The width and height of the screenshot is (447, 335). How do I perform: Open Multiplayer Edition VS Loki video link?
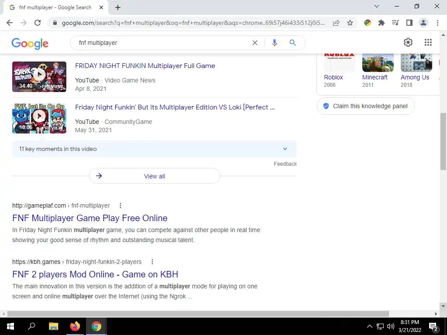pyautogui.click(x=175, y=107)
